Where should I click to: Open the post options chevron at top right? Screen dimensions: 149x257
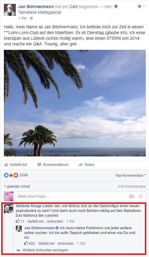point(145,6)
